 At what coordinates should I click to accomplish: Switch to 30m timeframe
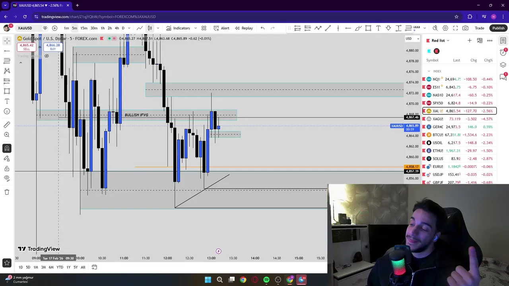[94, 28]
